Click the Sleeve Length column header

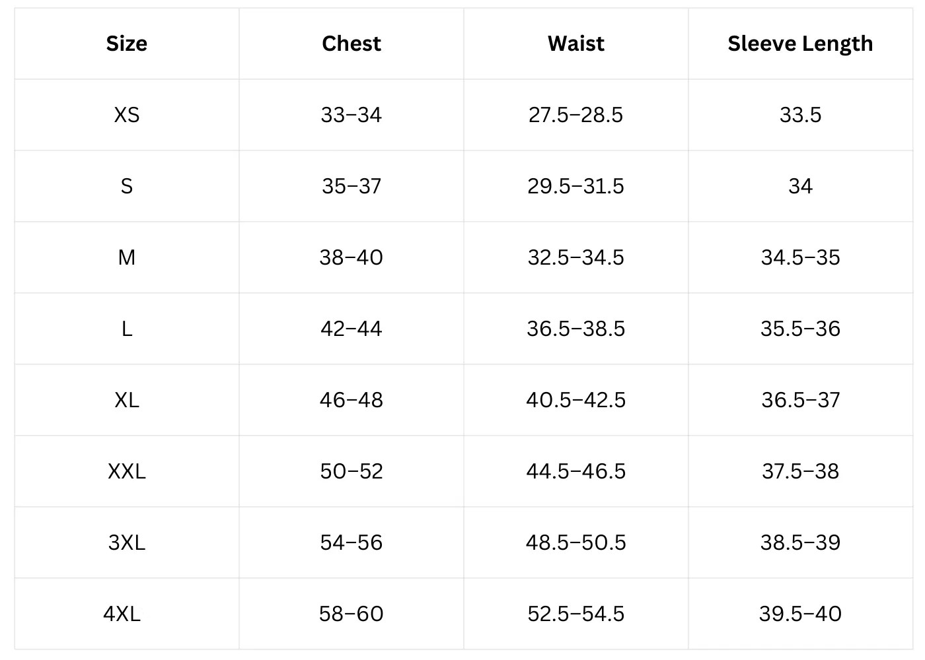pyautogui.click(x=800, y=44)
